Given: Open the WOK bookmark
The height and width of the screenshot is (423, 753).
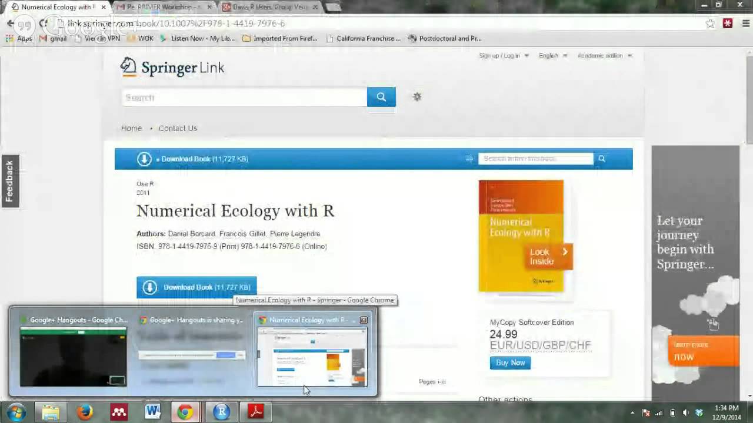Looking at the screenshot, I should (141, 39).
